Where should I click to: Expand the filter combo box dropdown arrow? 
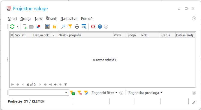coord(66,93)
